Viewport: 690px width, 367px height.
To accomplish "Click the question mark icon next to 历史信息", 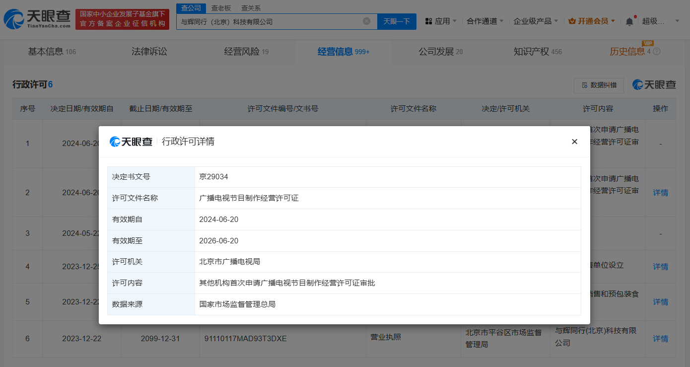I will coord(656,51).
